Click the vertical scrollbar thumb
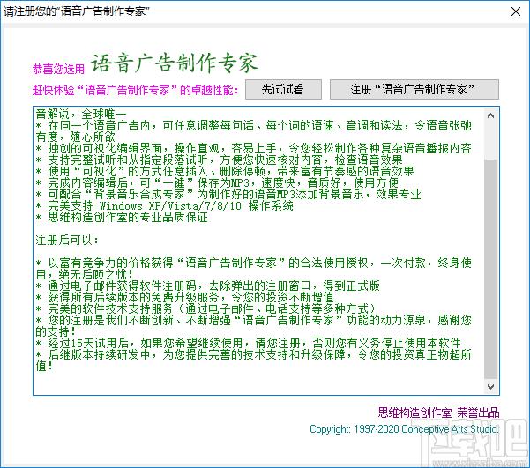The width and height of the screenshot is (530, 468). tap(491, 269)
